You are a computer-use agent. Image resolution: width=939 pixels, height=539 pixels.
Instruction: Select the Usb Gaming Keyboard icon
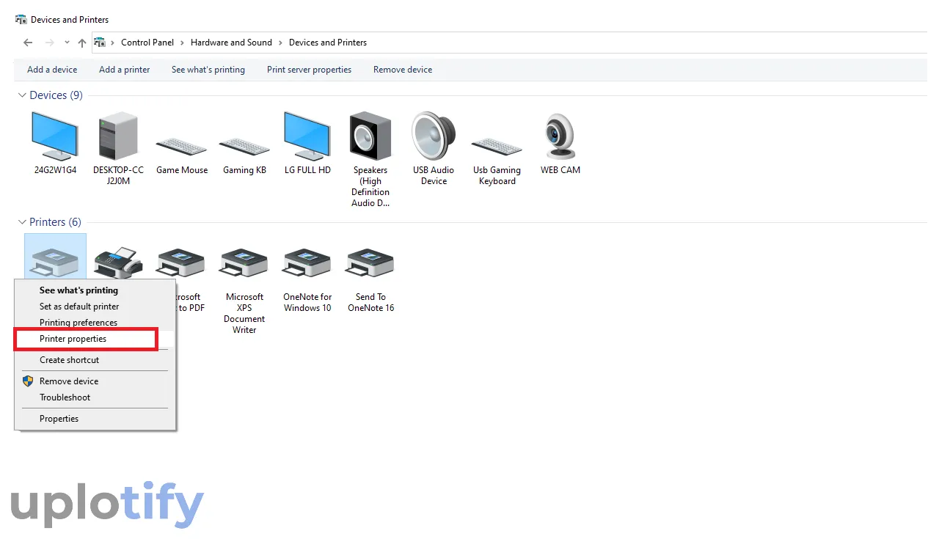(x=497, y=146)
